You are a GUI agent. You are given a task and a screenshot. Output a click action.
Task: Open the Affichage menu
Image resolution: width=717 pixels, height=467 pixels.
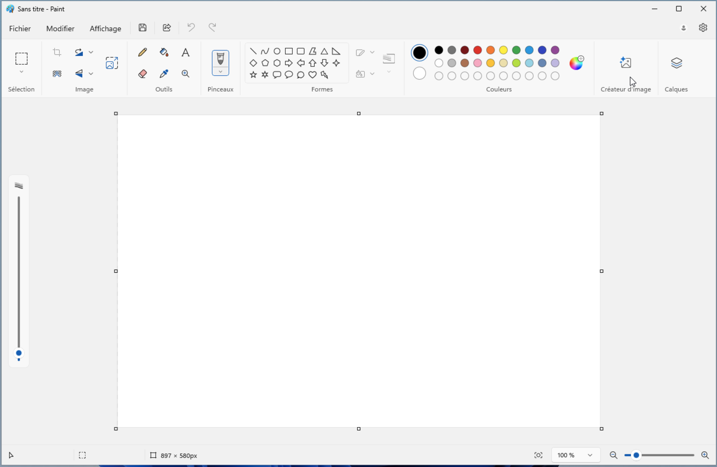point(105,28)
